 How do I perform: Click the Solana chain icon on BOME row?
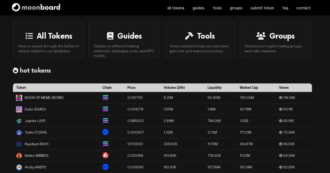pyautogui.click(x=105, y=97)
